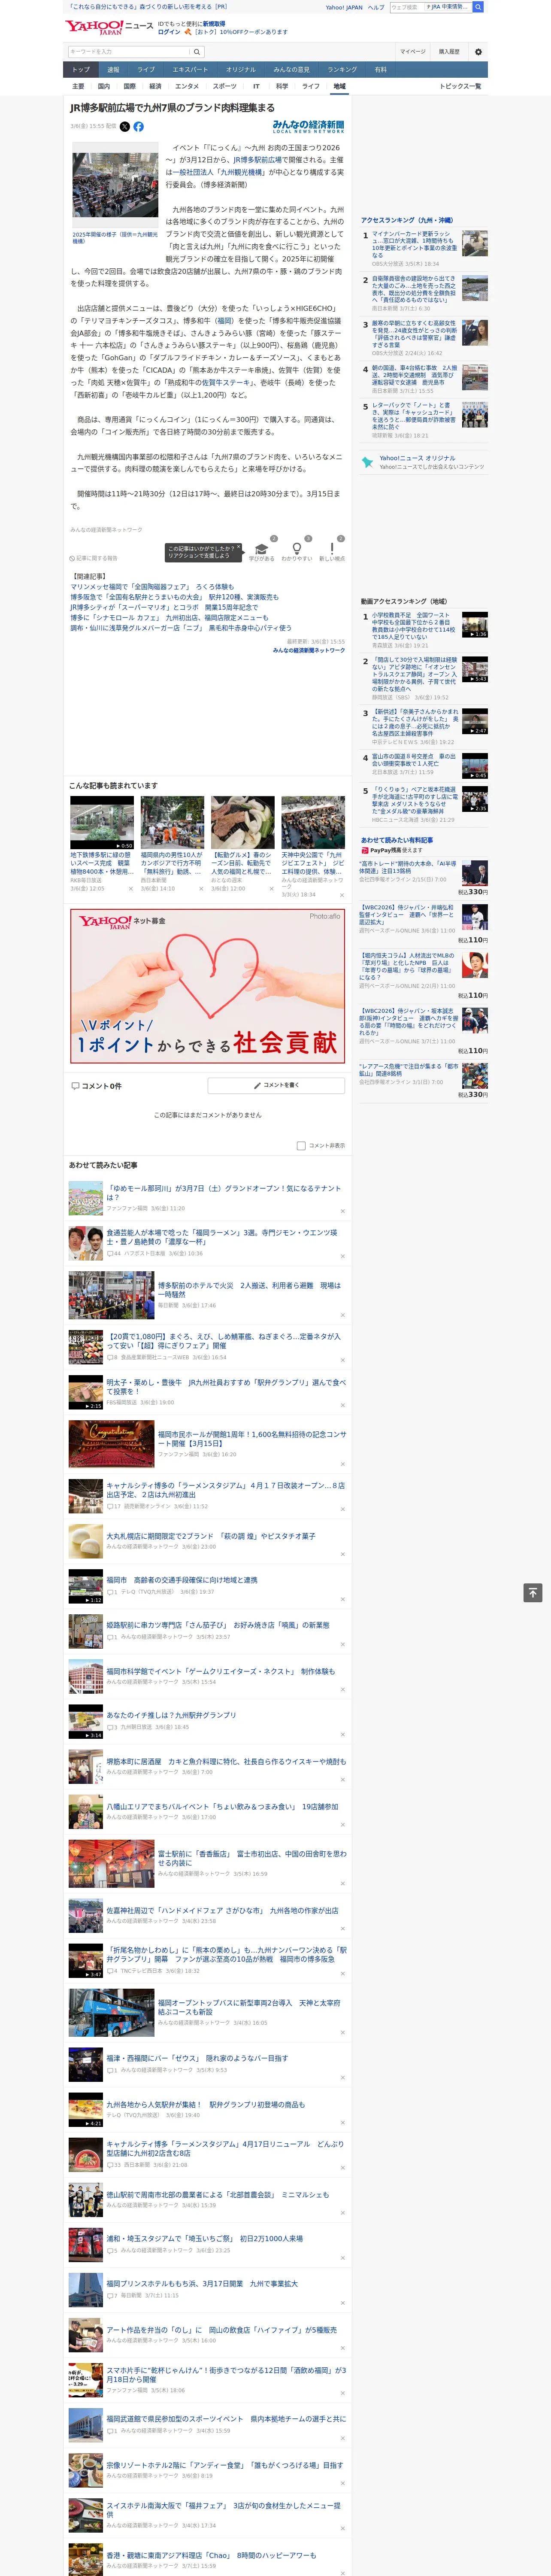This screenshot has height=2576, width=551.
Task: Dismiss the 博多駅前のホテルで火災 article X
Action: (x=343, y=1315)
